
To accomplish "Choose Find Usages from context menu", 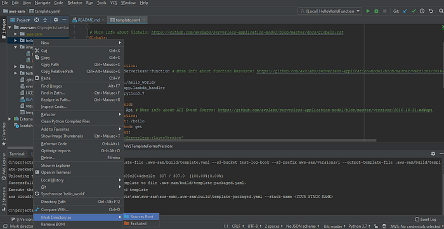I will (x=79, y=86).
